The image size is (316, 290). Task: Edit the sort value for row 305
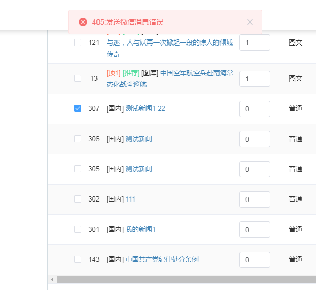coord(254,169)
